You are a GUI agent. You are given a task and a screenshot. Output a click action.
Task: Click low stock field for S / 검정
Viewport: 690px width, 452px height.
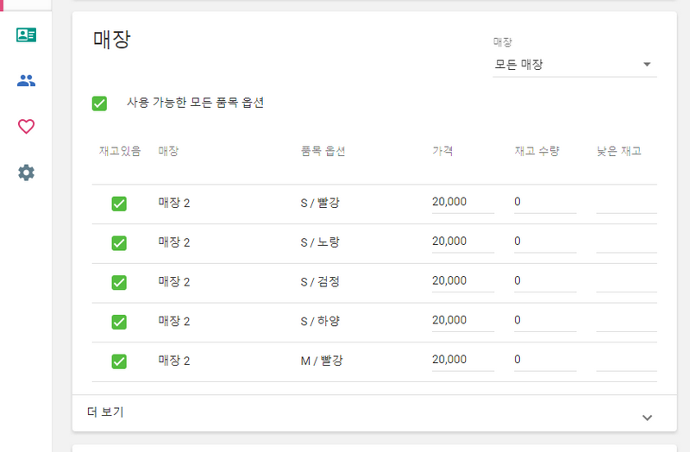click(x=625, y=281)
